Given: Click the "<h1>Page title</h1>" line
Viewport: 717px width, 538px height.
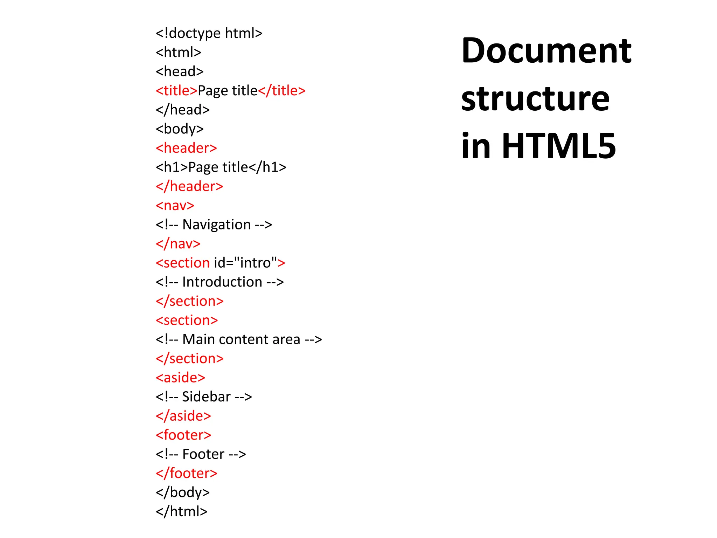Looking at the screenshot, I should pos(221,167).
